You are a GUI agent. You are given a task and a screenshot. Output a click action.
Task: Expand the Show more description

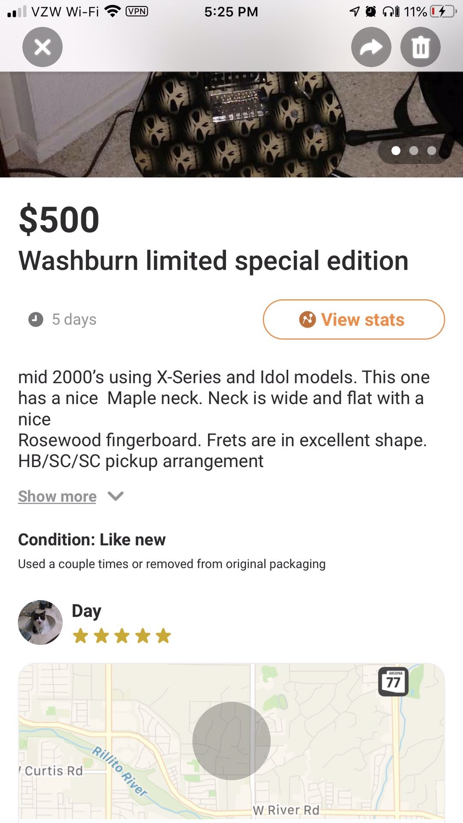click(57, 496)
